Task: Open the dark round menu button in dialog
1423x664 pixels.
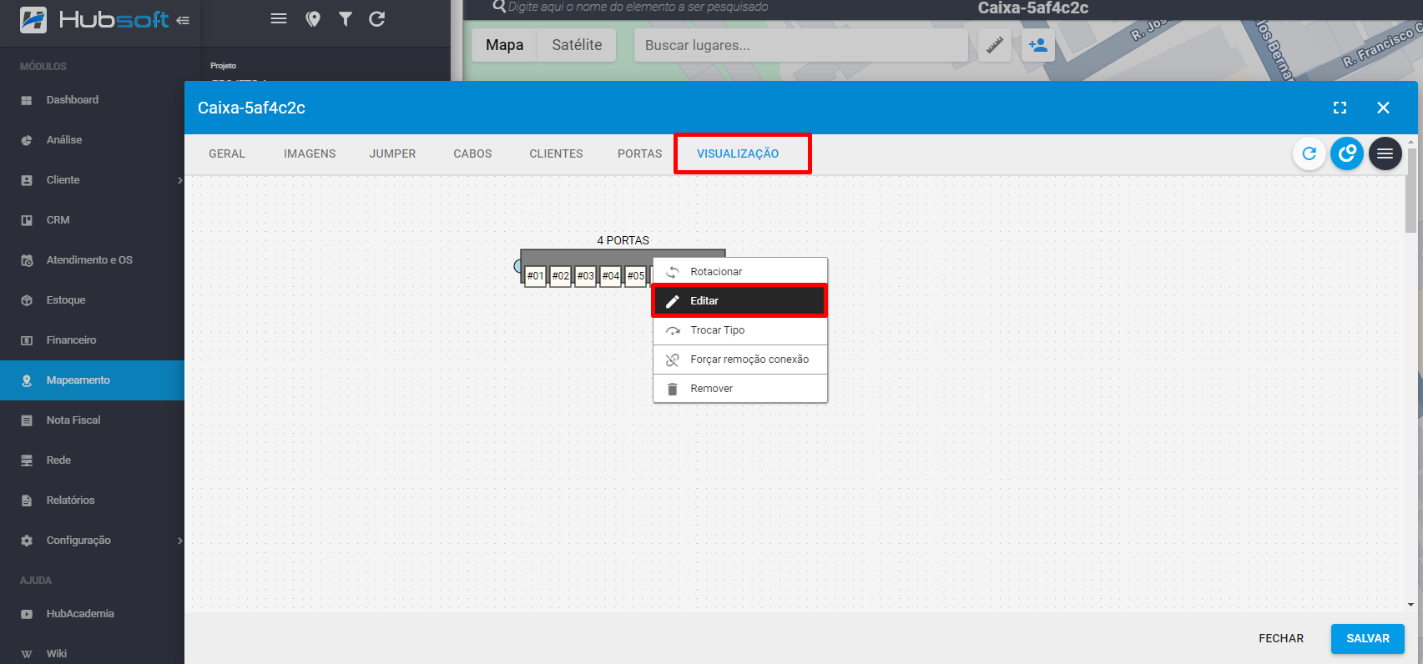Action: click(x=1385, y=153)
